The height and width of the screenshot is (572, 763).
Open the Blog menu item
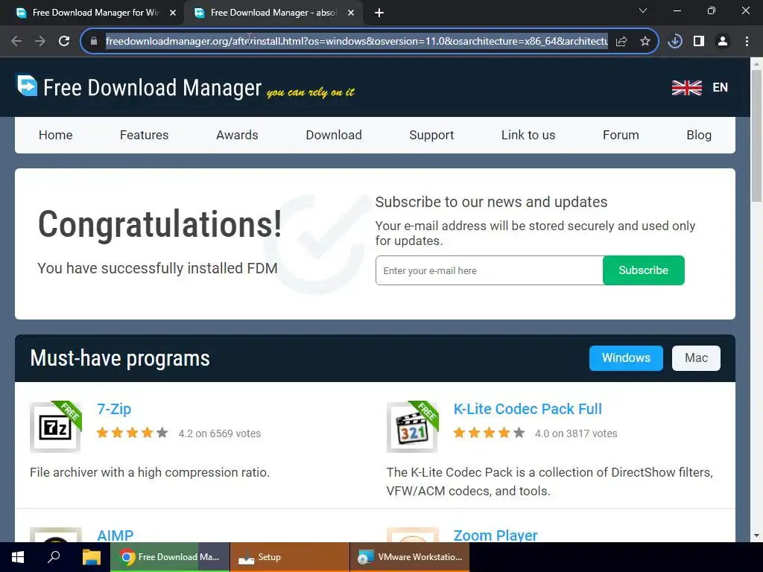(699, 136)
